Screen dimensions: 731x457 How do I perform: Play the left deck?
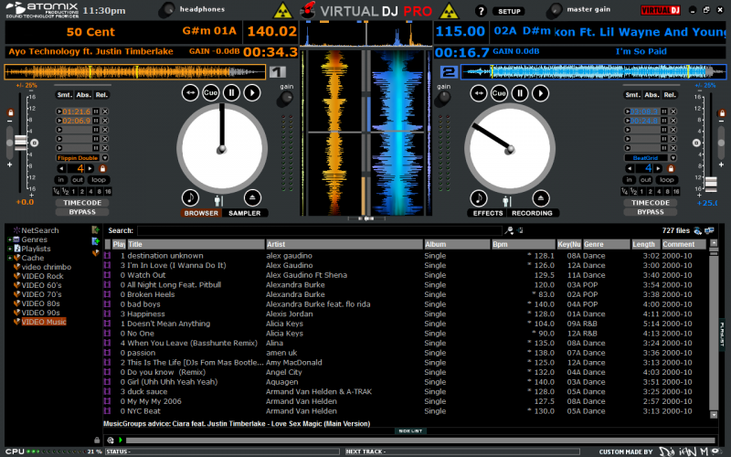pyautogui.click(x=252, y=93)
